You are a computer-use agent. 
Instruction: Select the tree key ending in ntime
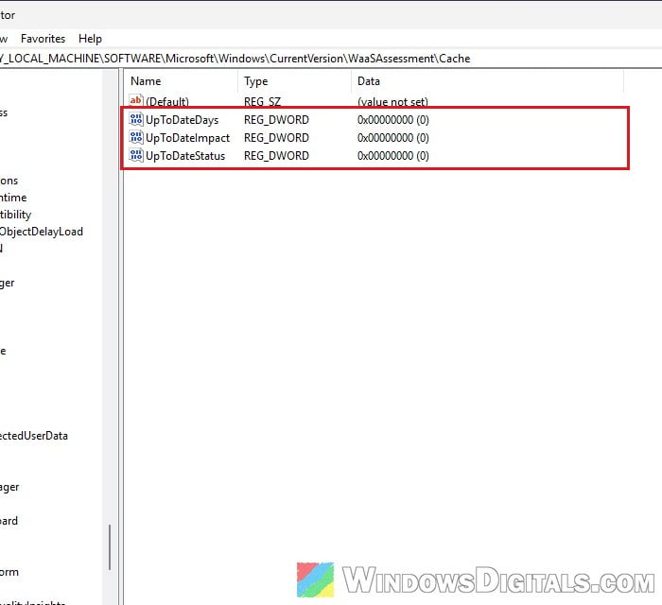click(x=13, y=198)
